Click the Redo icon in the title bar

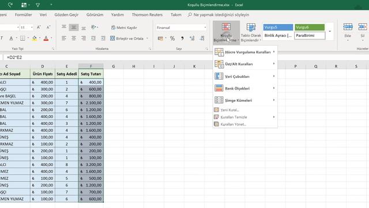tap(10, 5)
